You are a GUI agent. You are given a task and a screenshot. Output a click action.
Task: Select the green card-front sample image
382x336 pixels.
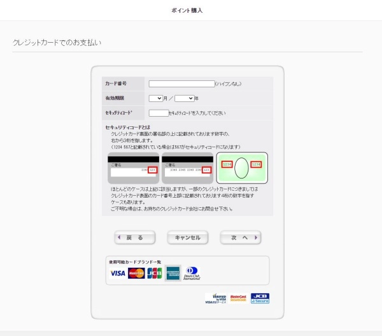[242, 168]
